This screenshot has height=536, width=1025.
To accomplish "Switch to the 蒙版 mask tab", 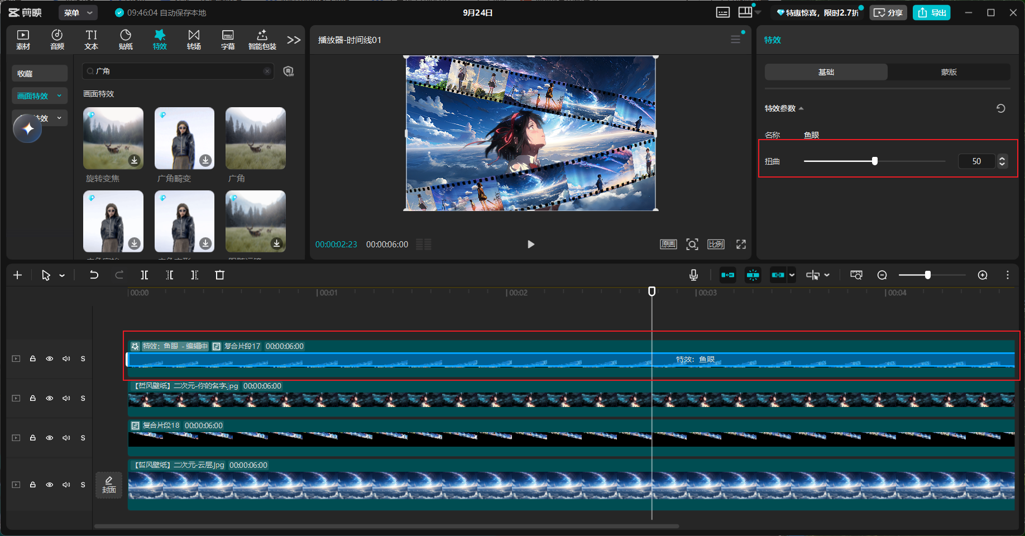I will [949, 72].
